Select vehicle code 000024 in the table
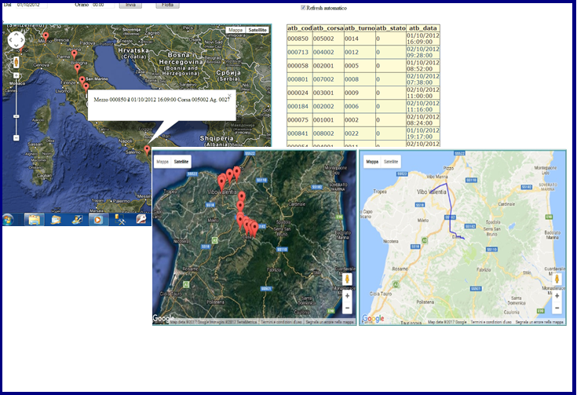The height and width of the screenshot is (395, 577). 298,93
